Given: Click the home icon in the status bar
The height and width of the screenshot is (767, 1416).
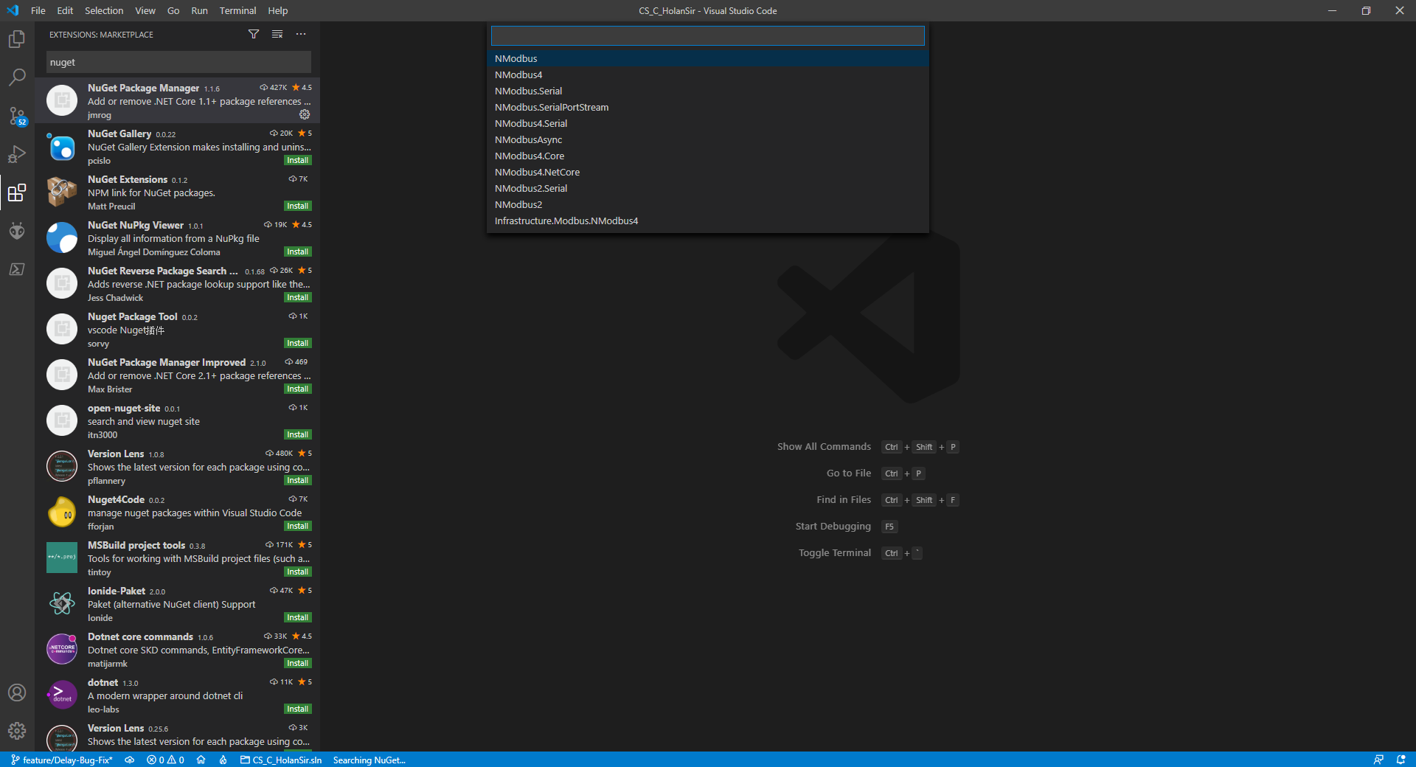Looking at the screenshot, I should pyautogui.click(x=201, y=760).
